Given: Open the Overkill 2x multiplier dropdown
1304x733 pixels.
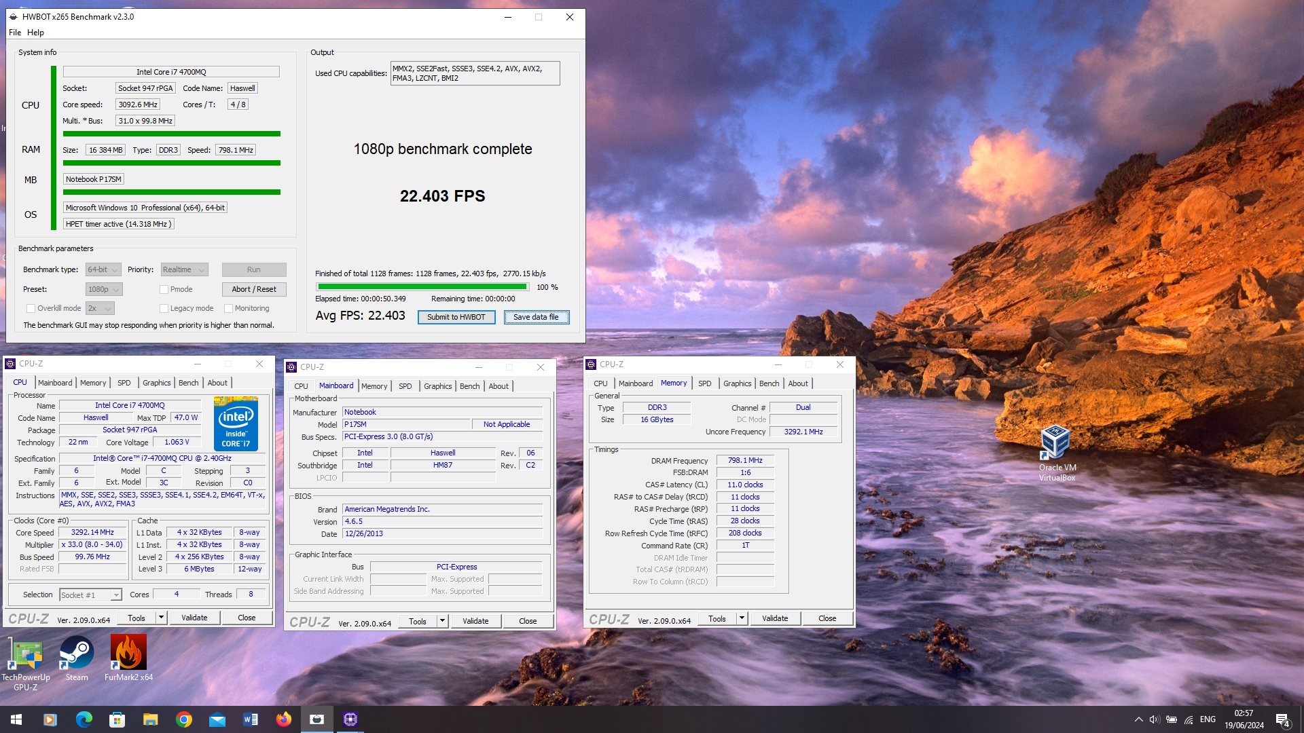Looking at the screenshot, I should pyautogui.click(x=100, y=308).
